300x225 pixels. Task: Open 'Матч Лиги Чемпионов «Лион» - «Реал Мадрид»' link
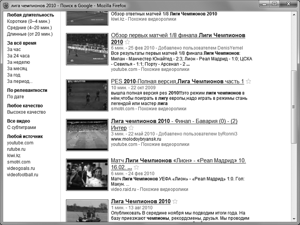181,160
